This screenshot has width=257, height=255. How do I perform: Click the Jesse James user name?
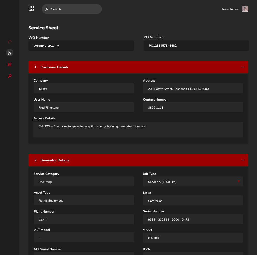click(x=230, y=9)
